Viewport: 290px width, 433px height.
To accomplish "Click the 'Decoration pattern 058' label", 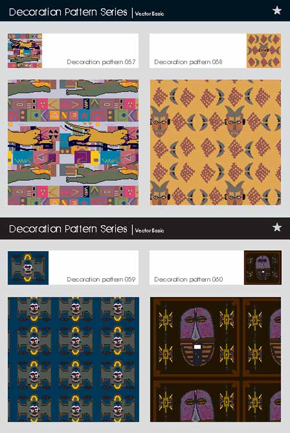I will [x=188, y=62].
